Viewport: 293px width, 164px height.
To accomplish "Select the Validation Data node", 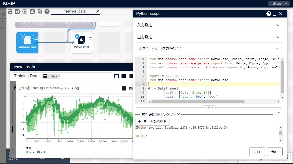I will point(27,42).
